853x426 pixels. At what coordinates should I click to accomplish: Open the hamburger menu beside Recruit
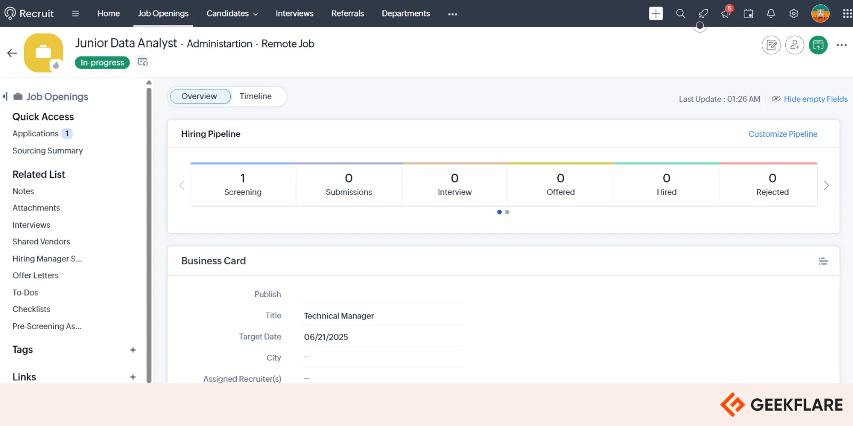tap(75, 13)
